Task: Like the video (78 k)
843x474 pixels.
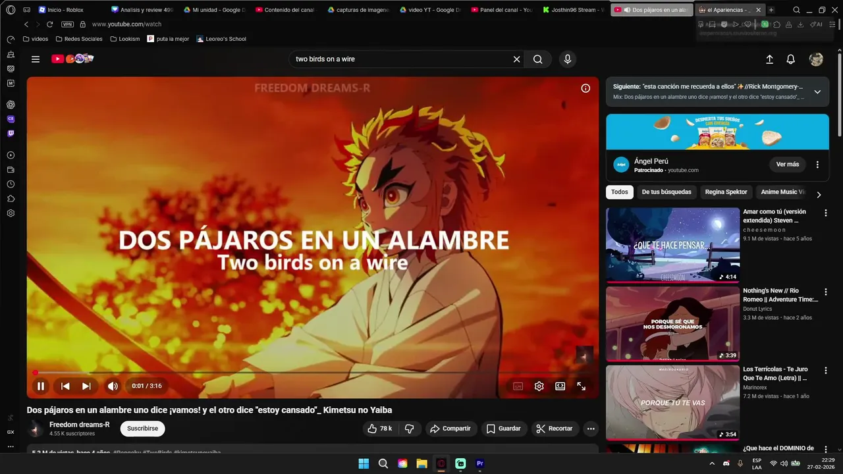Action: point(380,429)
